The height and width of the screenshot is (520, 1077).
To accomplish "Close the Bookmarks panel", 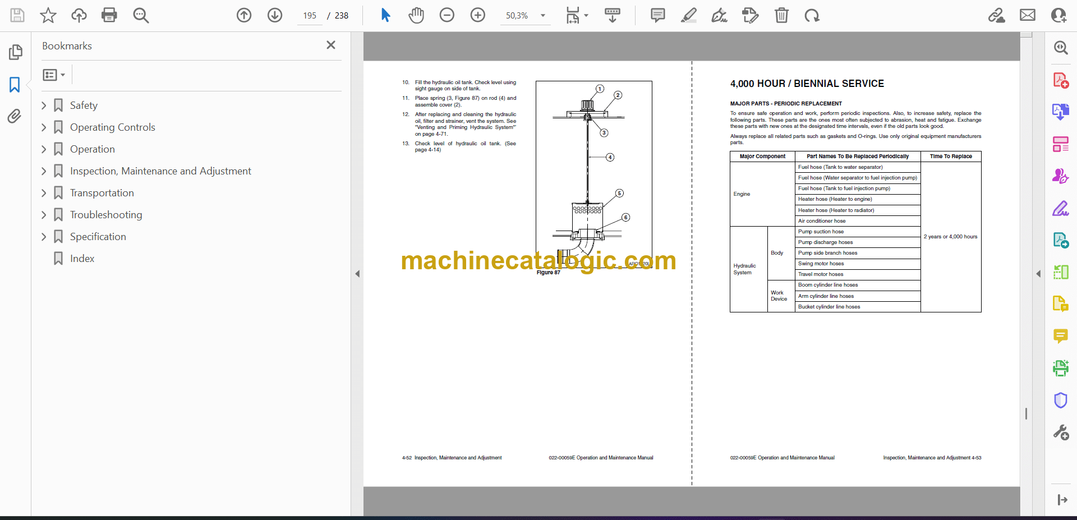I will pyautogui.click(x=331, y=45).
